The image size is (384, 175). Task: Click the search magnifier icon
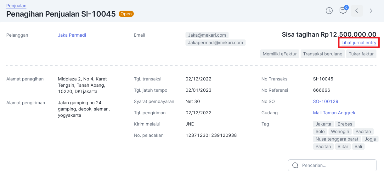click(295, 165)
